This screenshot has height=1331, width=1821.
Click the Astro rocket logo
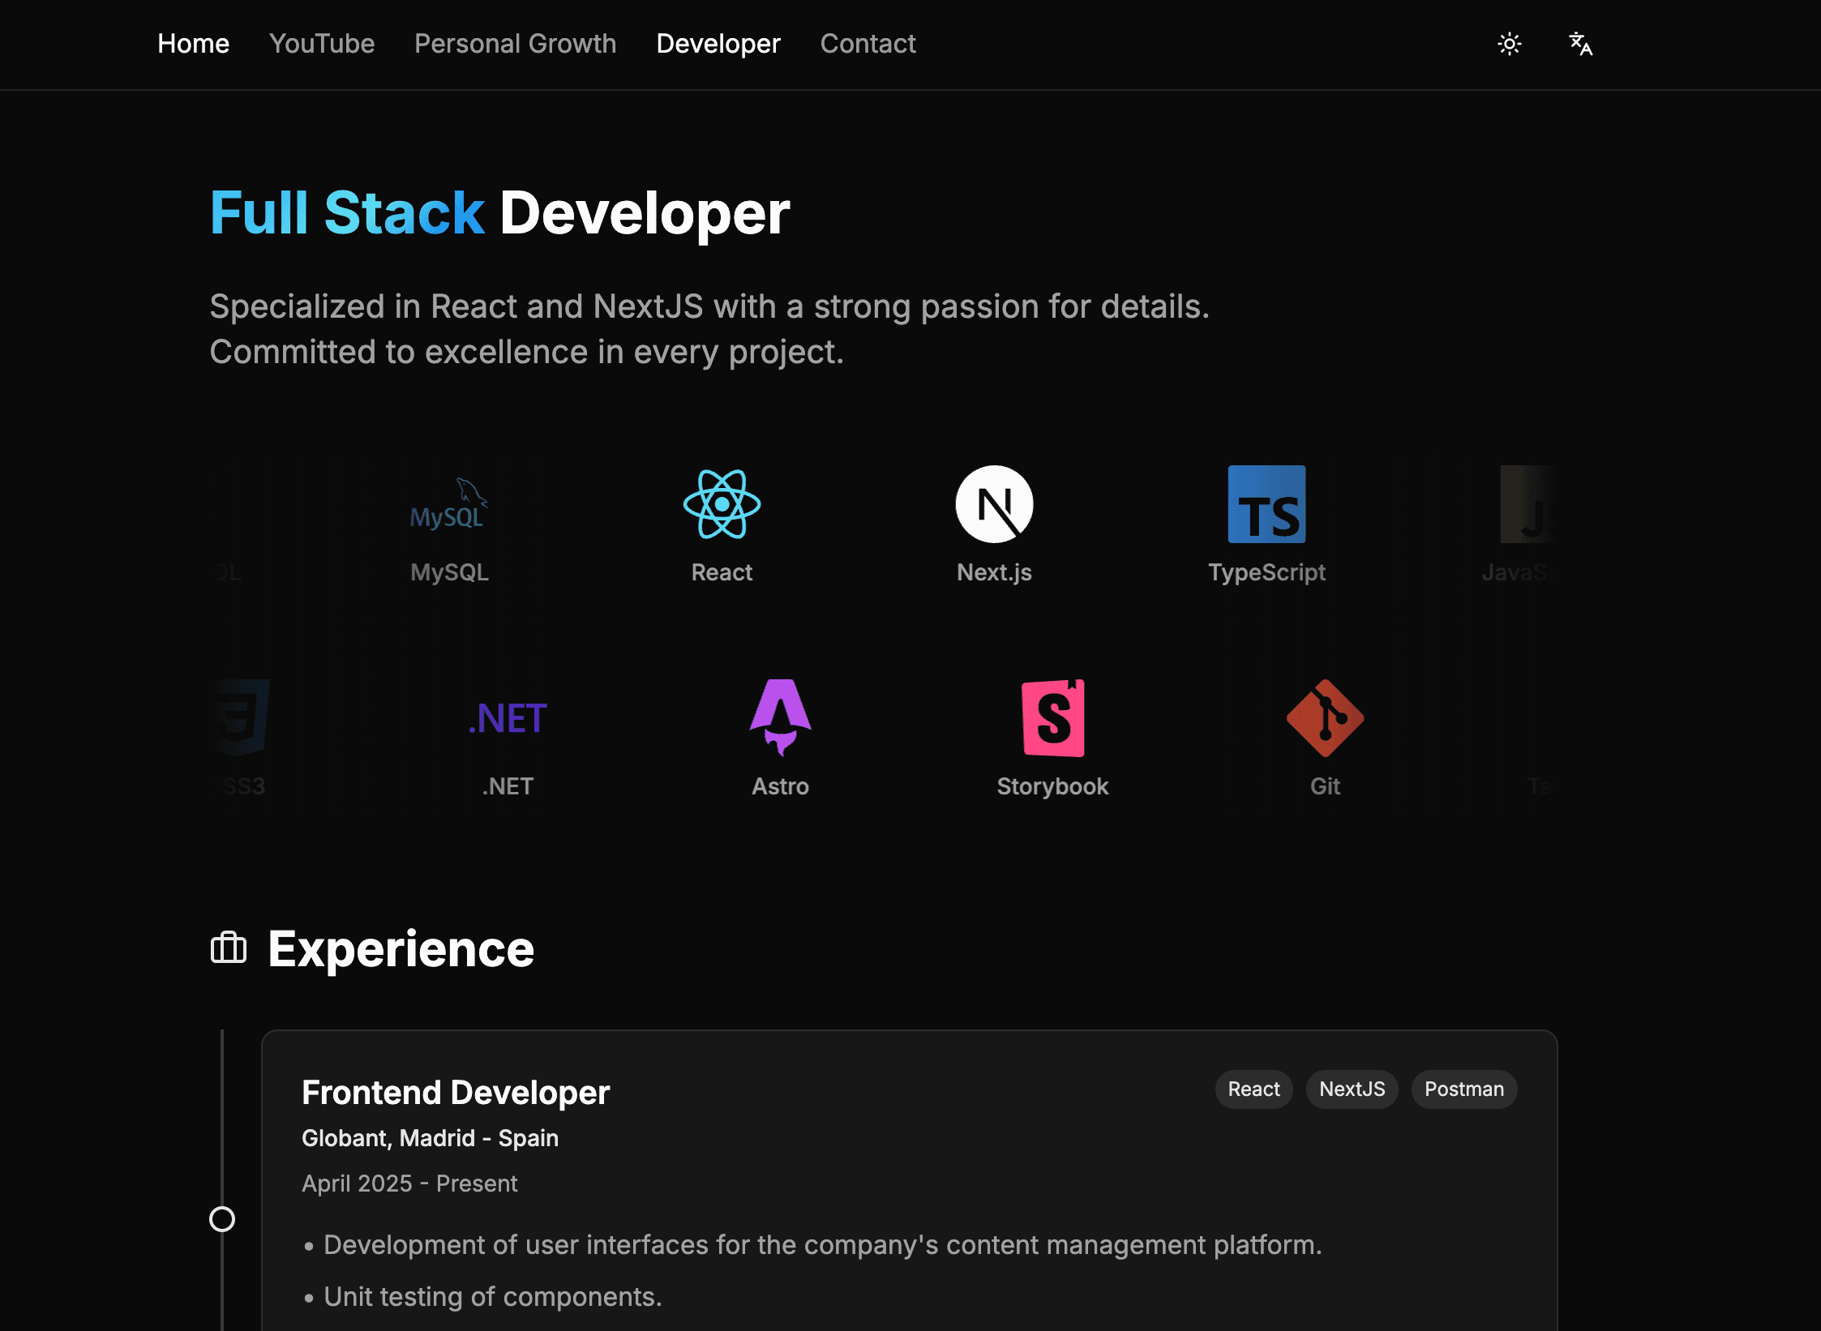coord(780,718)
